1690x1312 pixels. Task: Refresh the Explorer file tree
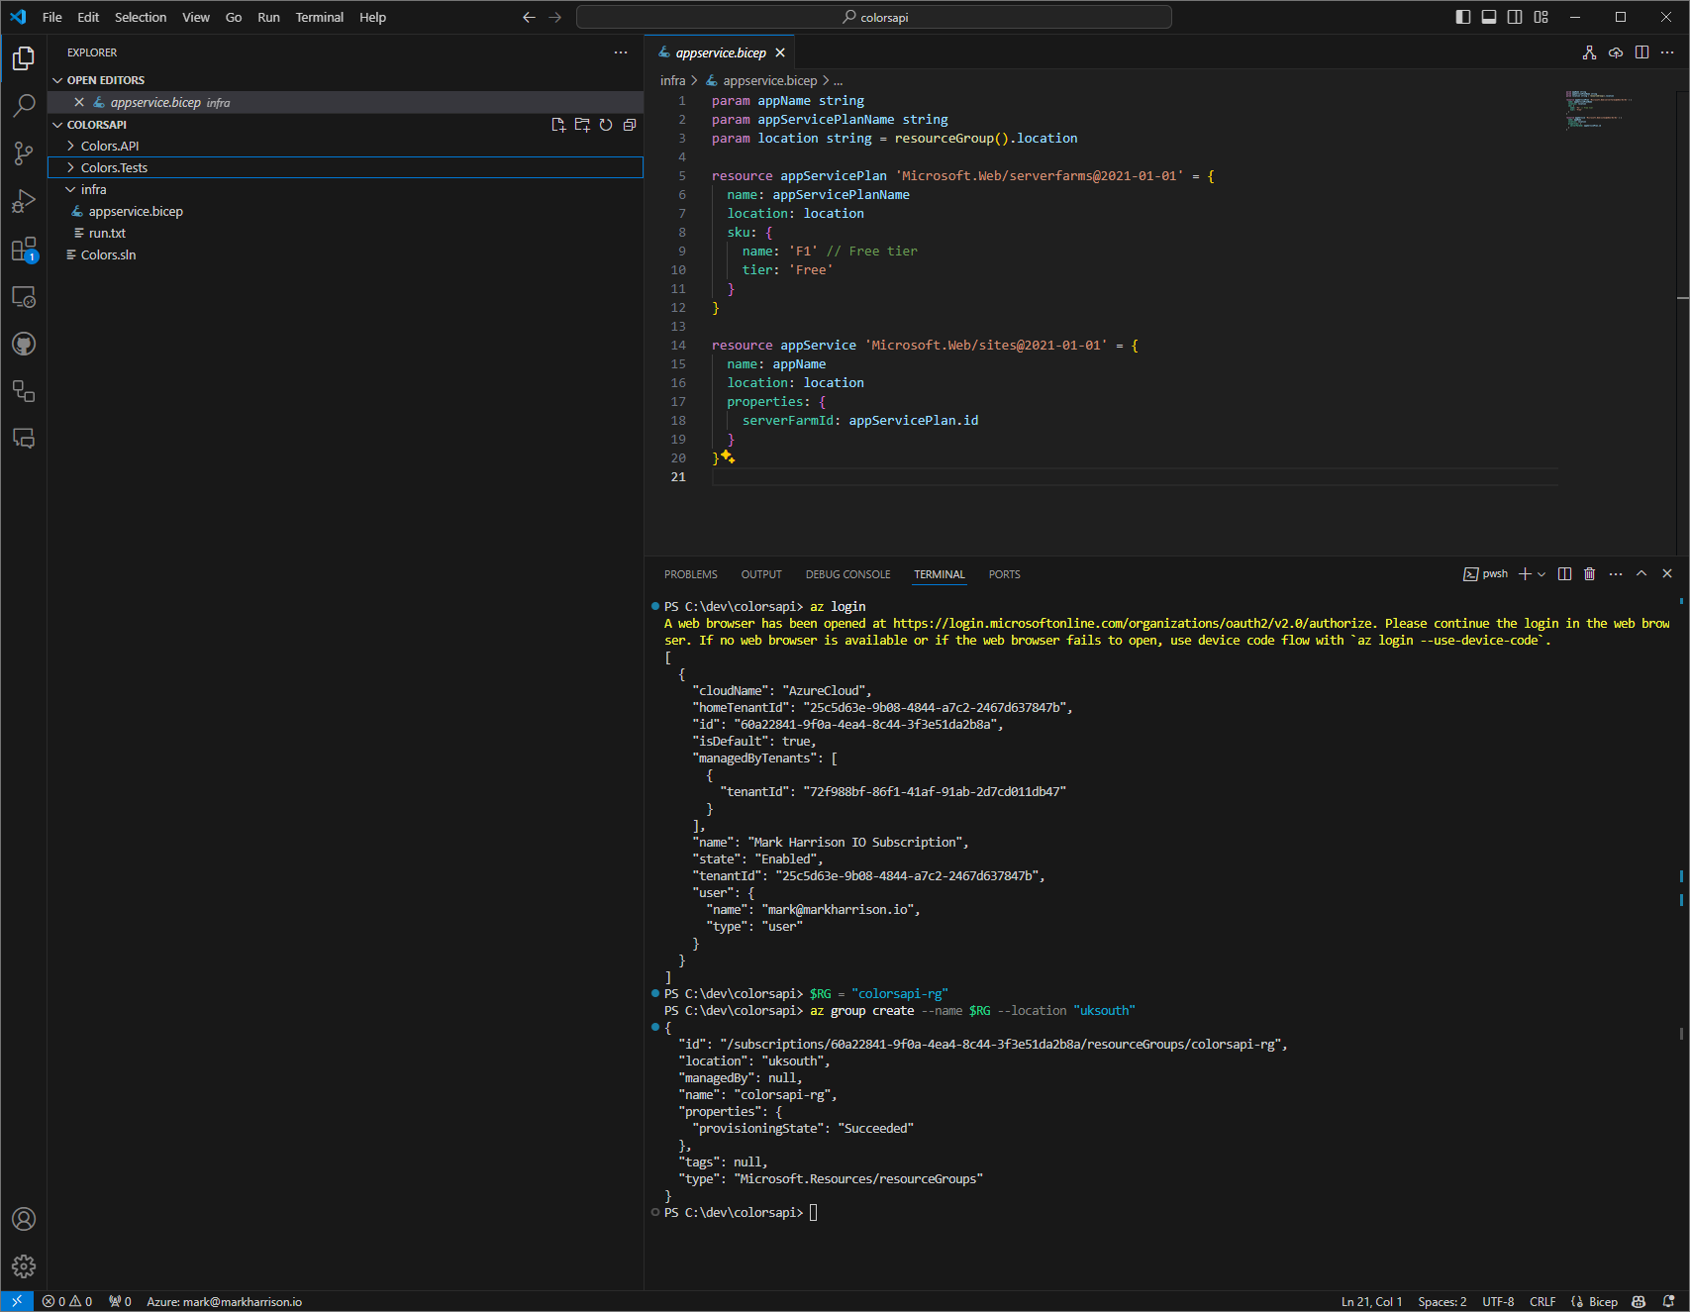606,125
